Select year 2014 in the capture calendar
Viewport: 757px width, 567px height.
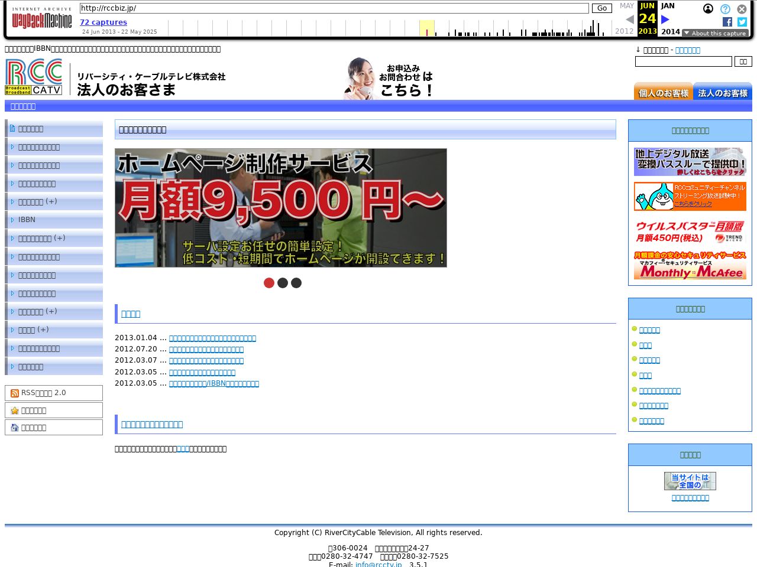pyautogui.click(x=670, y=31)
